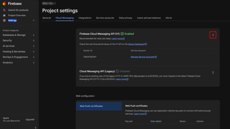
Task: Click Learn more in the Legacy API description
Action: [x=121, y=79]
